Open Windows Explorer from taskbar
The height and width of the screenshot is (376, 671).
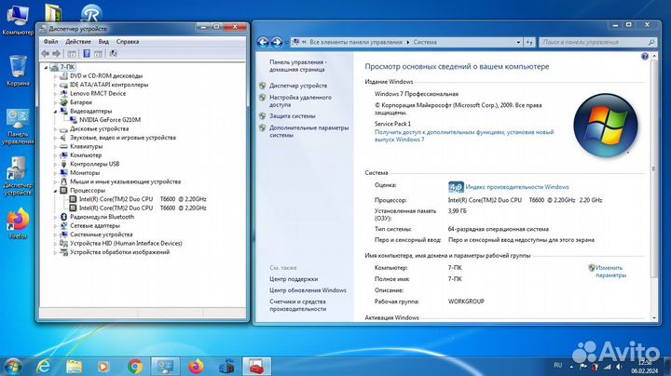click(74, 367)
